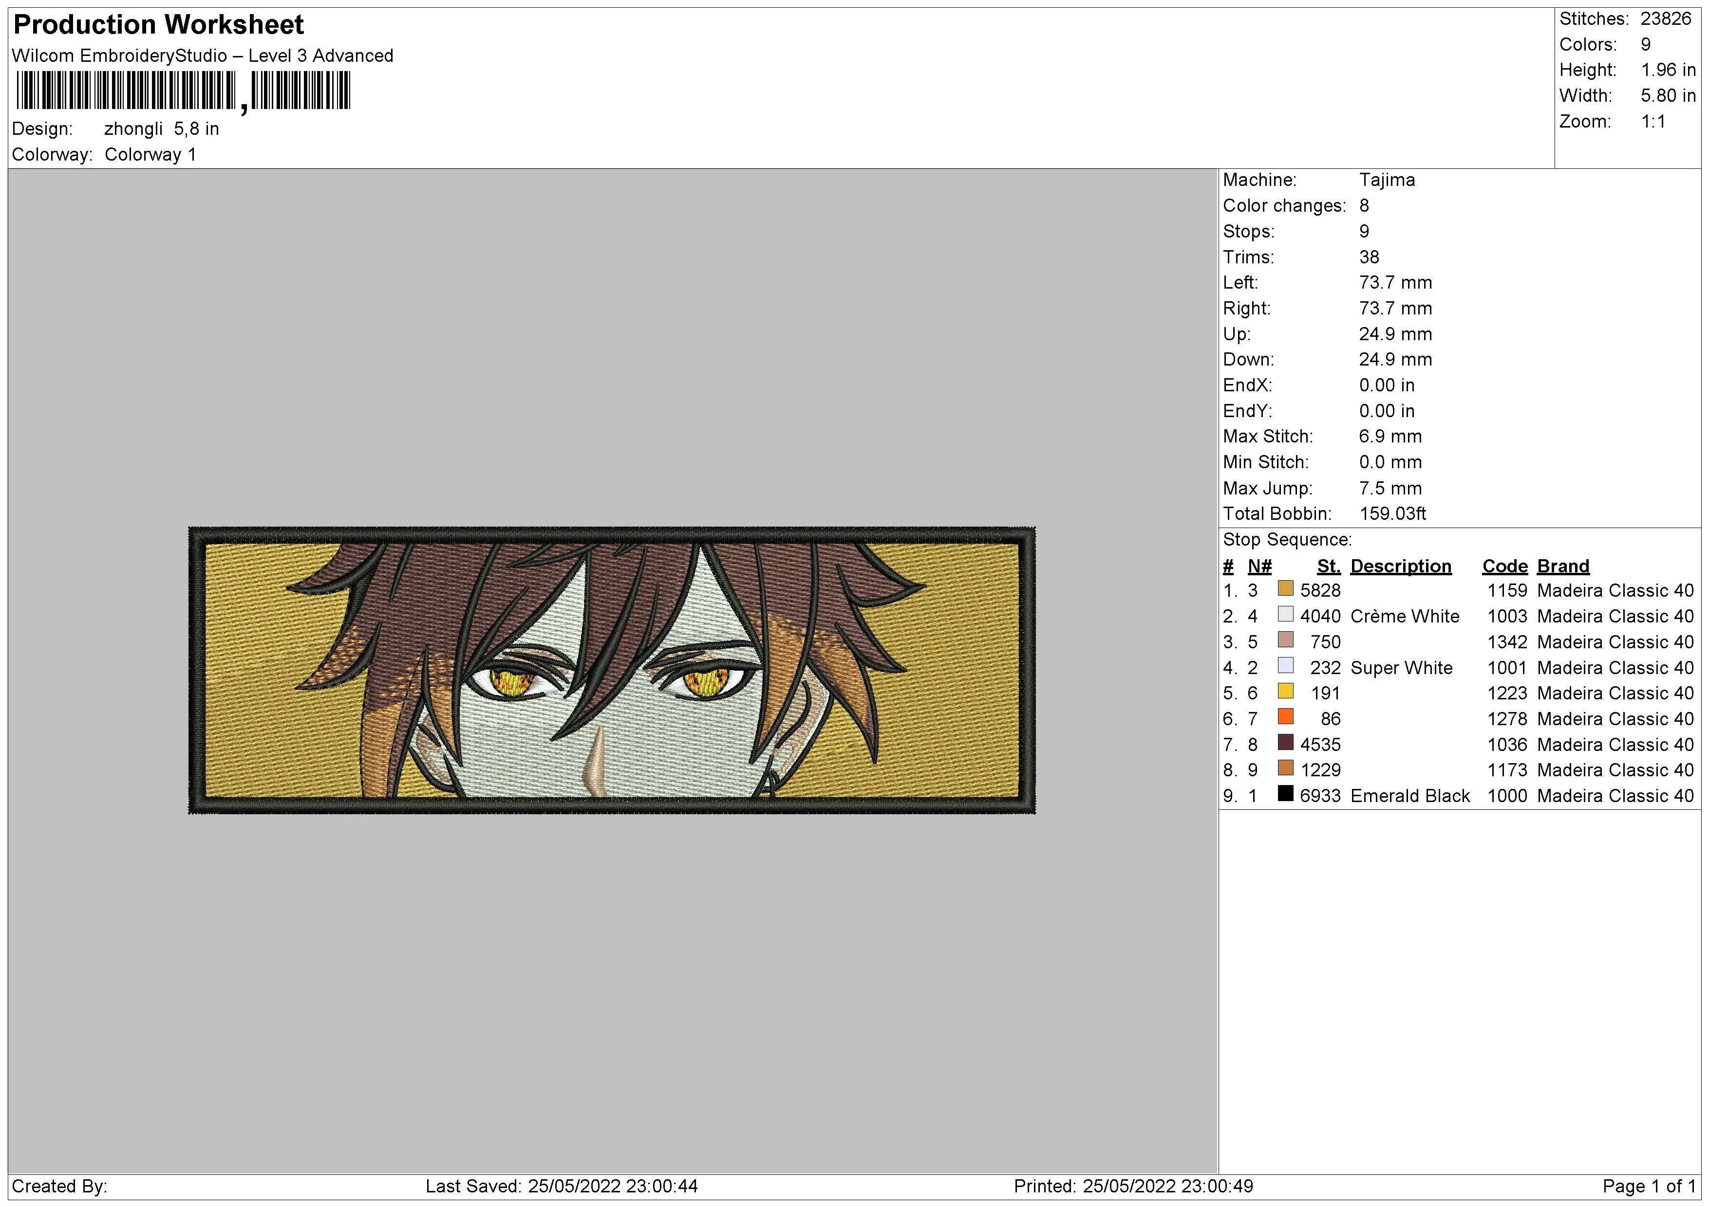The width and height of the screenshot is (1709, 1207).
Task: Click the Stitches value 23826
Action: 1666,18
